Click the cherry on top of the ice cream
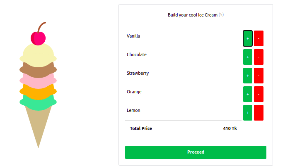Image resolution: width=290 pixels, height=166 pixels. click(38, 38)
